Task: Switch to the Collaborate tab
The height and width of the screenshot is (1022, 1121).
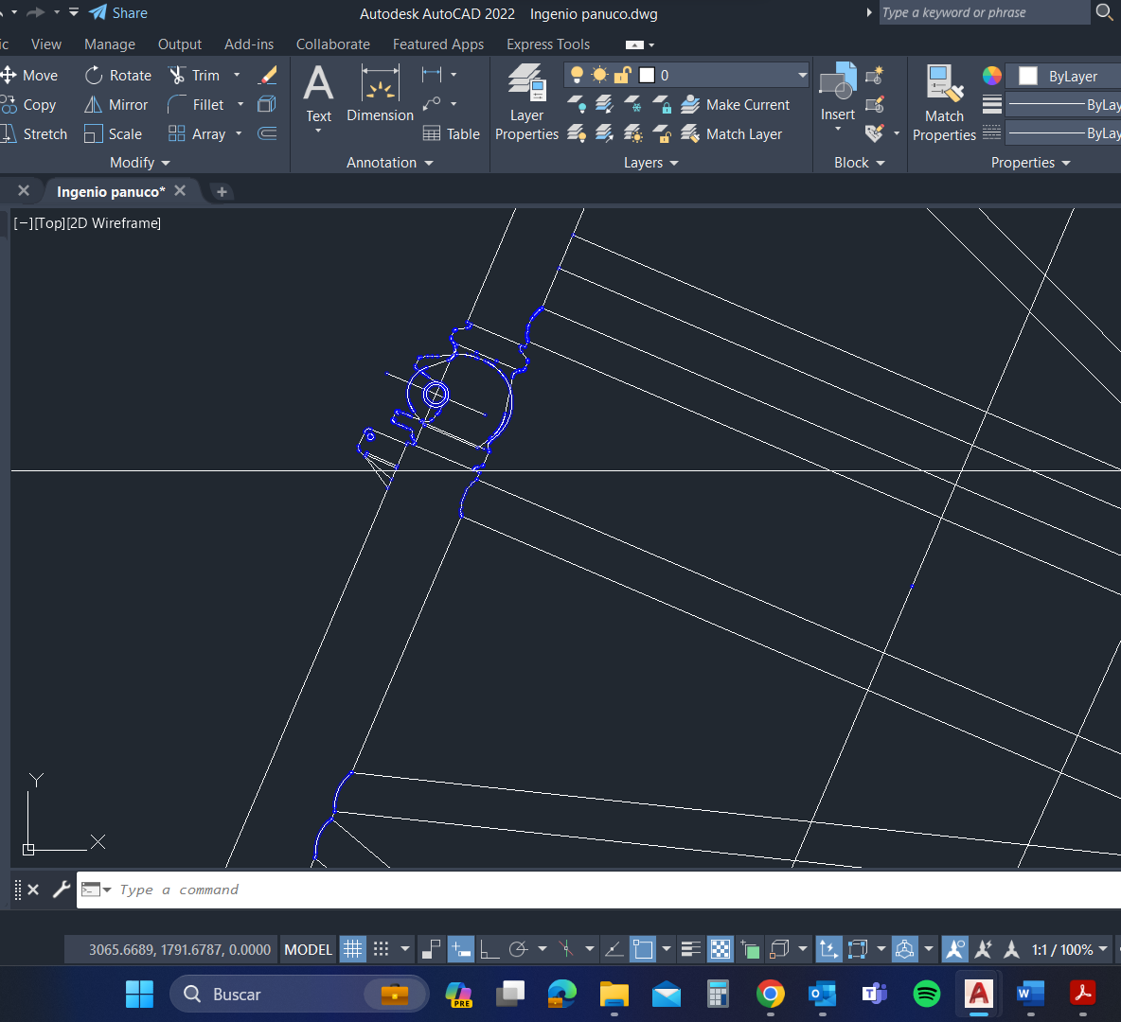Action: (x=332, y=44)
